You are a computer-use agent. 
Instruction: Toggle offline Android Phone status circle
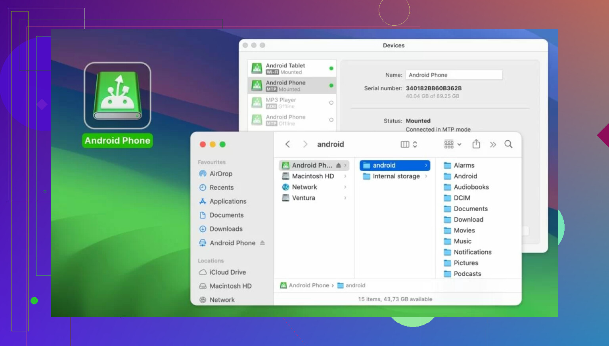coord(331,120)
